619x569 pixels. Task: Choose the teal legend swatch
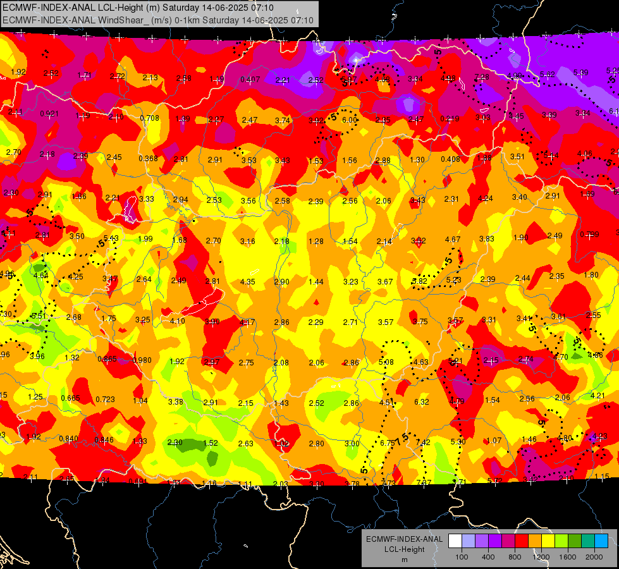coord(588,541)
